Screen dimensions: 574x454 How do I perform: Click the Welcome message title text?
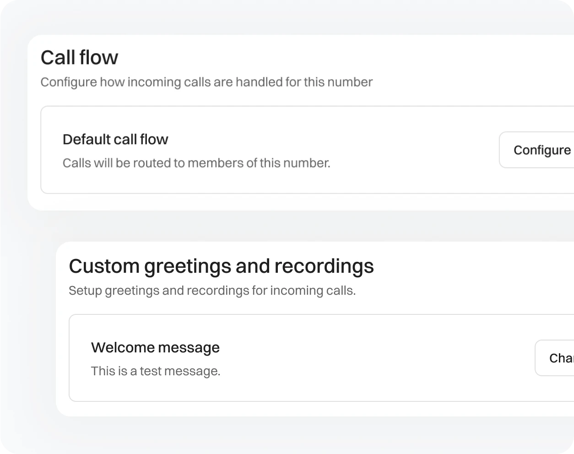[x=155, y=347]
